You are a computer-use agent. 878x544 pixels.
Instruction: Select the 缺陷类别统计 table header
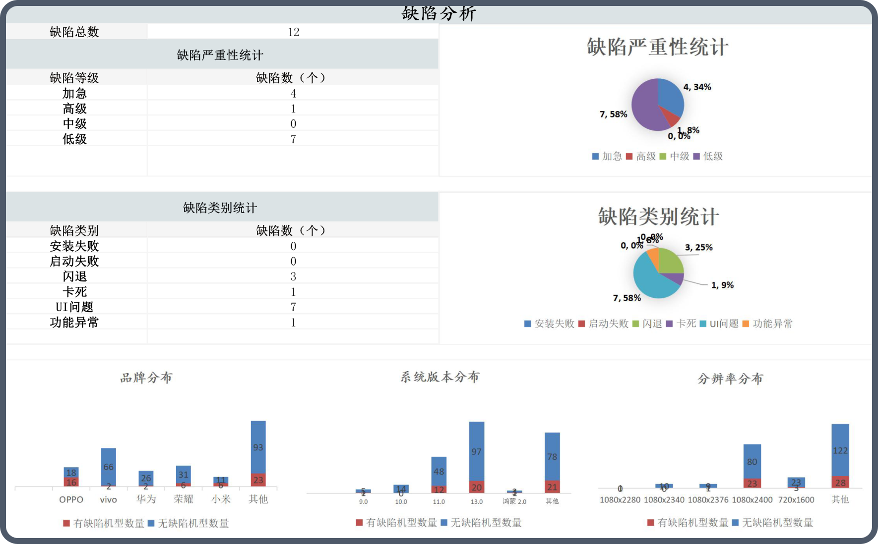[220, 208]
